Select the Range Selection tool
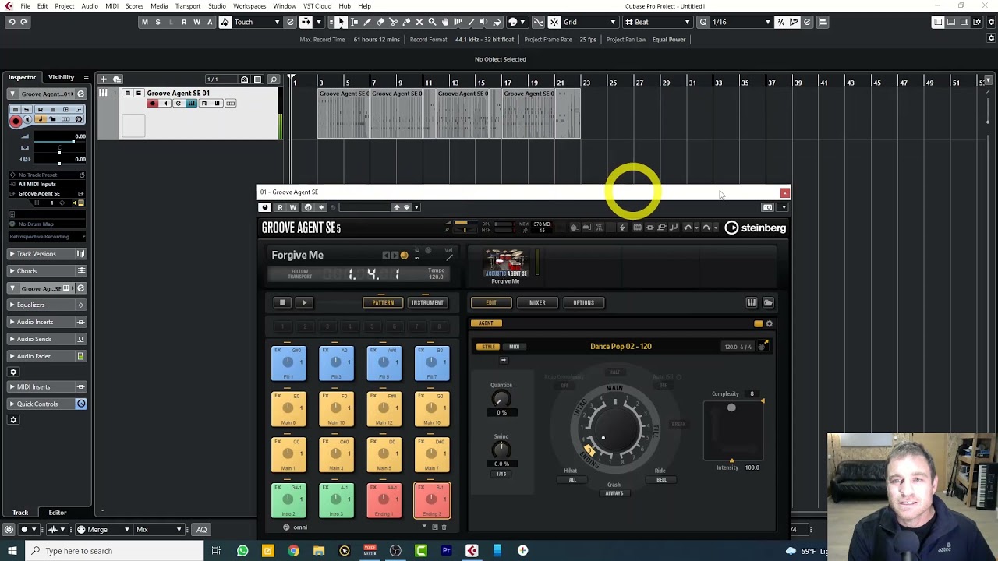 355,22
